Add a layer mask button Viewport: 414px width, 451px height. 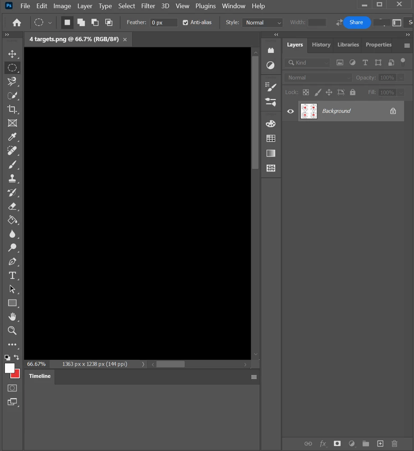pos(337,443)
